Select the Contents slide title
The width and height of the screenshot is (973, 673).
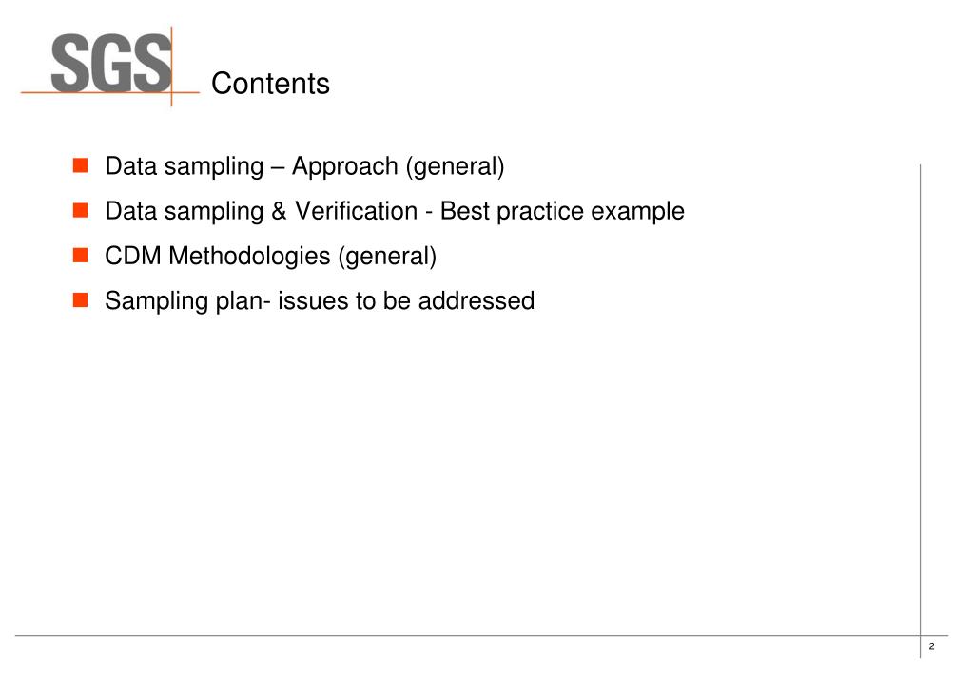tap(270, 83)
